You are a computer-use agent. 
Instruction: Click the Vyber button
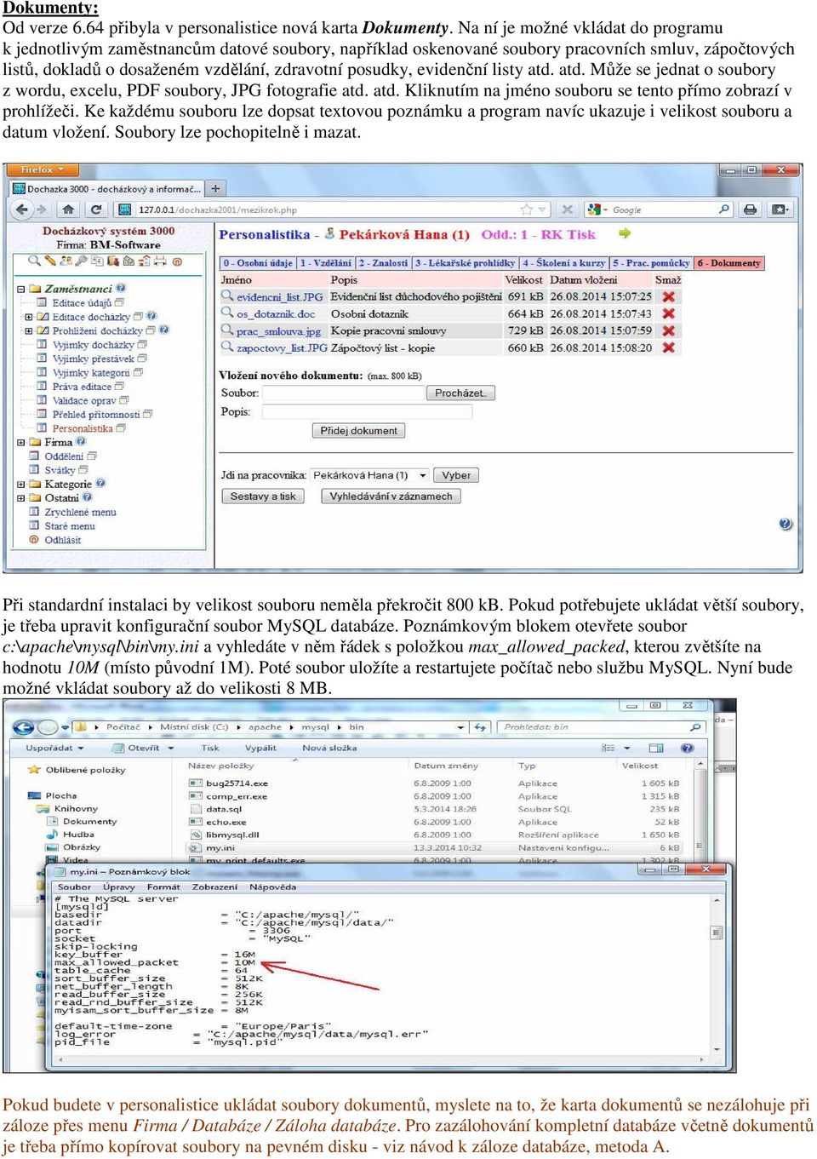click(456, 475)
